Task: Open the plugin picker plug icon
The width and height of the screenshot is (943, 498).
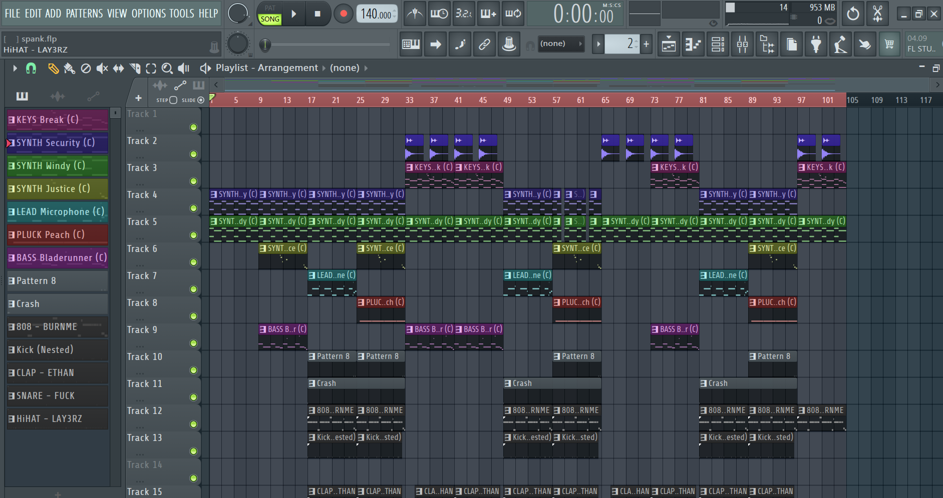Action: tap(816, 44)
